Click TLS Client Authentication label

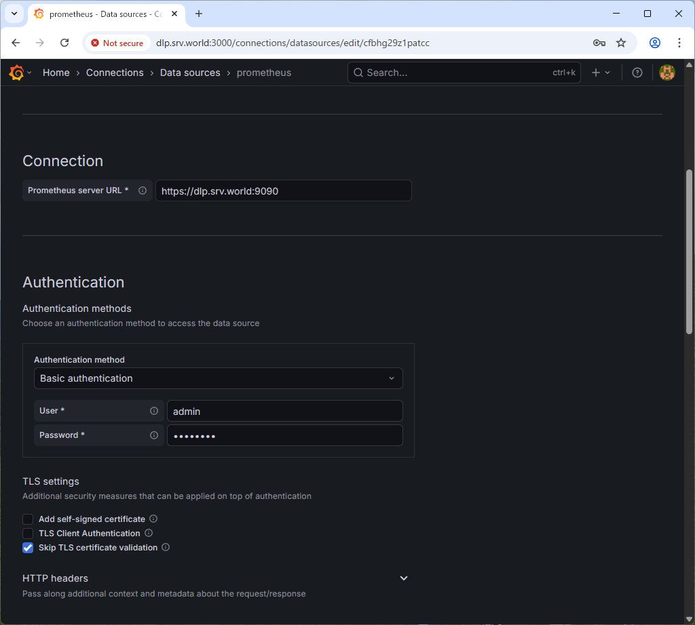(90, 533)
